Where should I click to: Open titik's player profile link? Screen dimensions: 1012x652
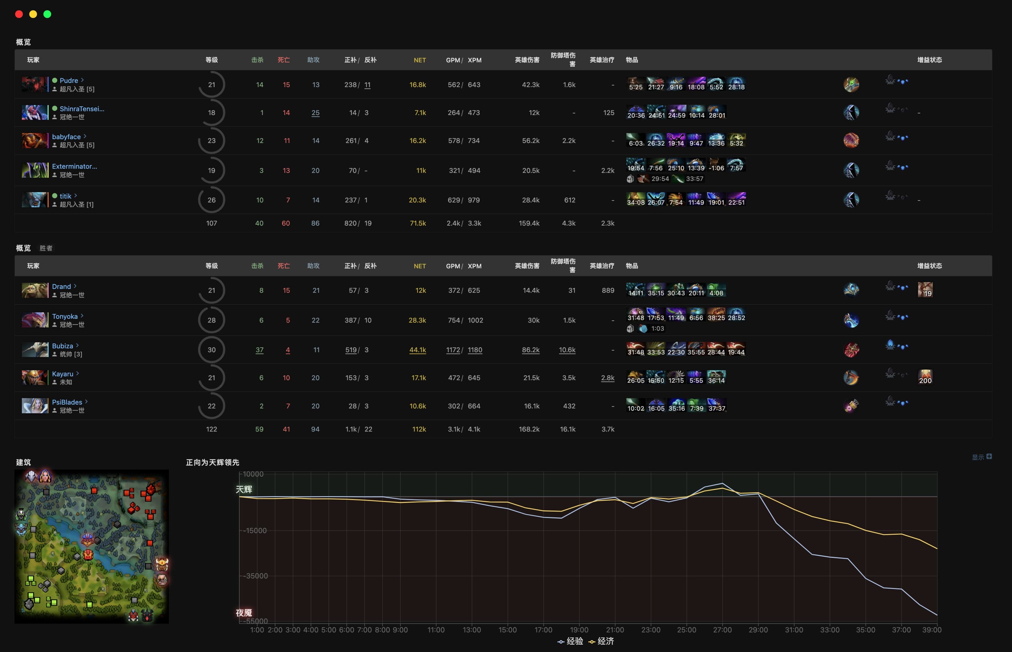point(65,196)
